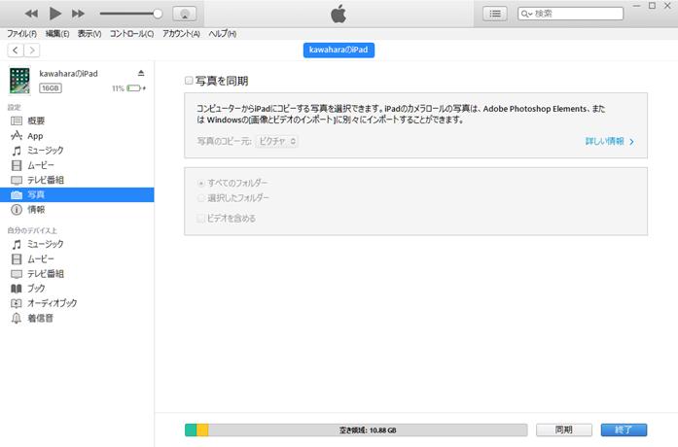Select the App sidebar icon
Image resolution: width=678 pixels, height=447 pixels.
click(x=17, y=136)
